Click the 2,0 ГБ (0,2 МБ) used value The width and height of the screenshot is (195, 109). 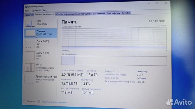coord(72,75)
